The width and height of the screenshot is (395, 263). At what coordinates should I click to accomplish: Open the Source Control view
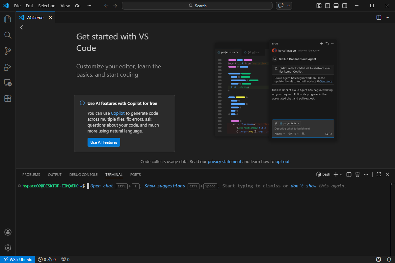coord(8,51)
